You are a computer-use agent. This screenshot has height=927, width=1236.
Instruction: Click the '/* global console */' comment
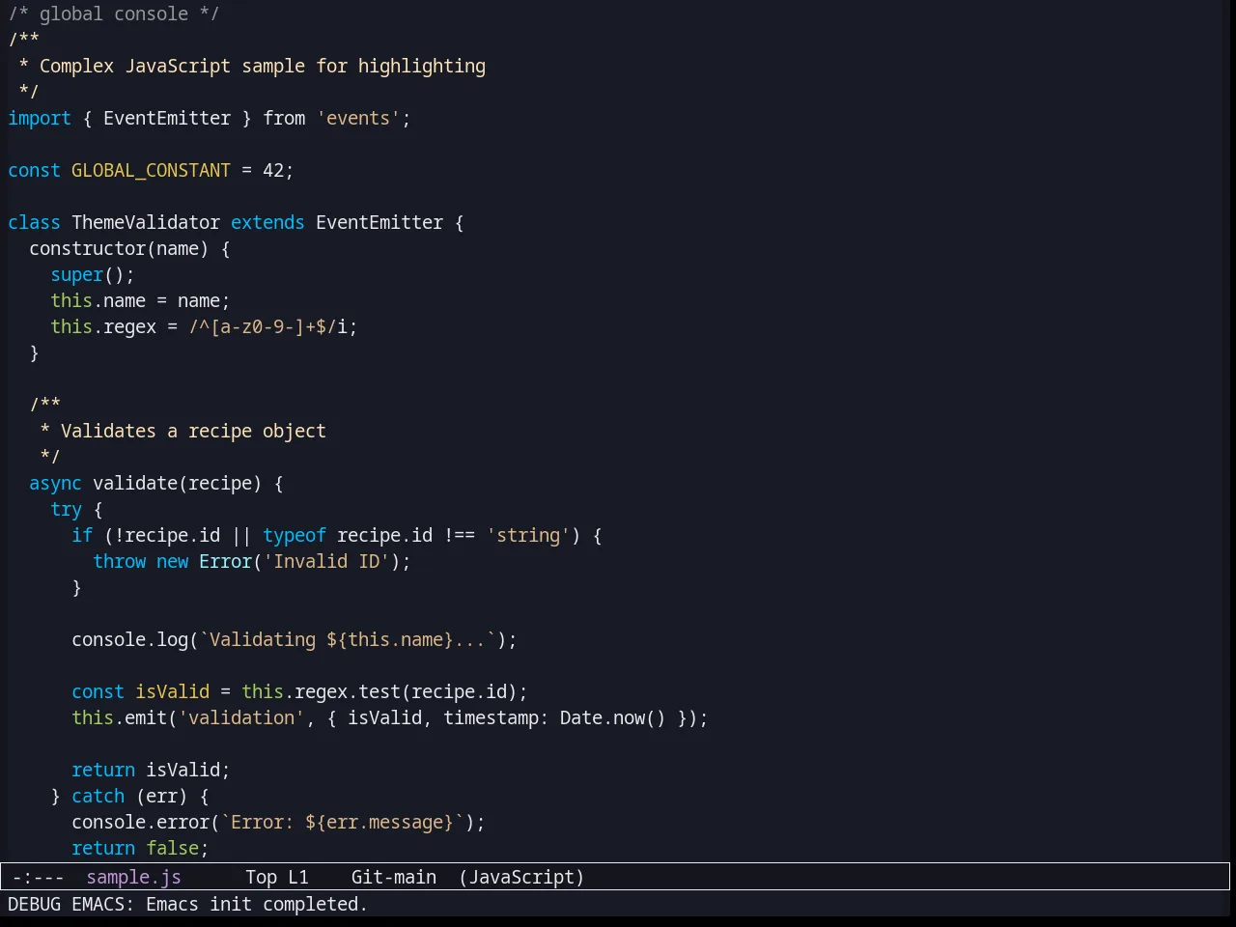(x=114, y=14)
